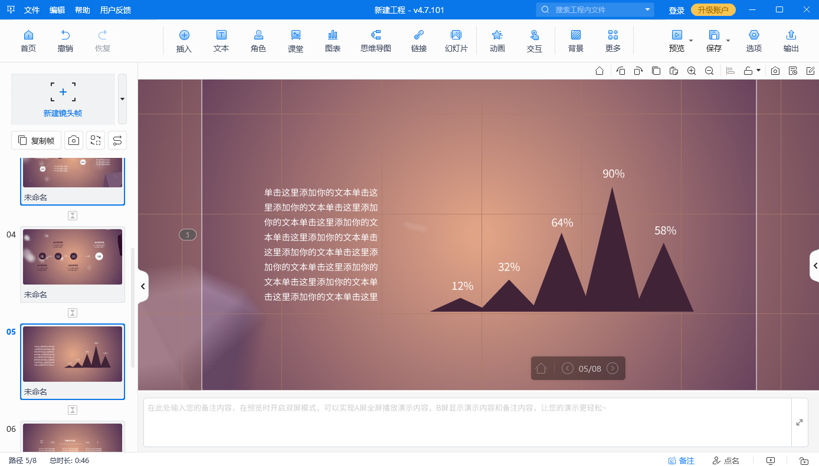Open the 背景 background settings
Viewport: 819px width, 466px height.
coord(576,41)
